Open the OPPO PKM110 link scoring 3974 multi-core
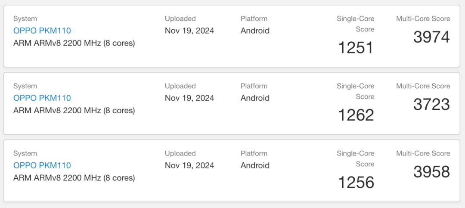Viewport: 465px width, 208px height. (42, 31)
